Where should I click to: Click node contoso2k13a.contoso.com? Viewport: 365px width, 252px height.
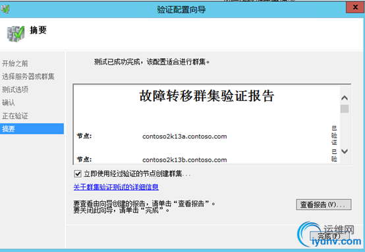(x=184, y=137)
